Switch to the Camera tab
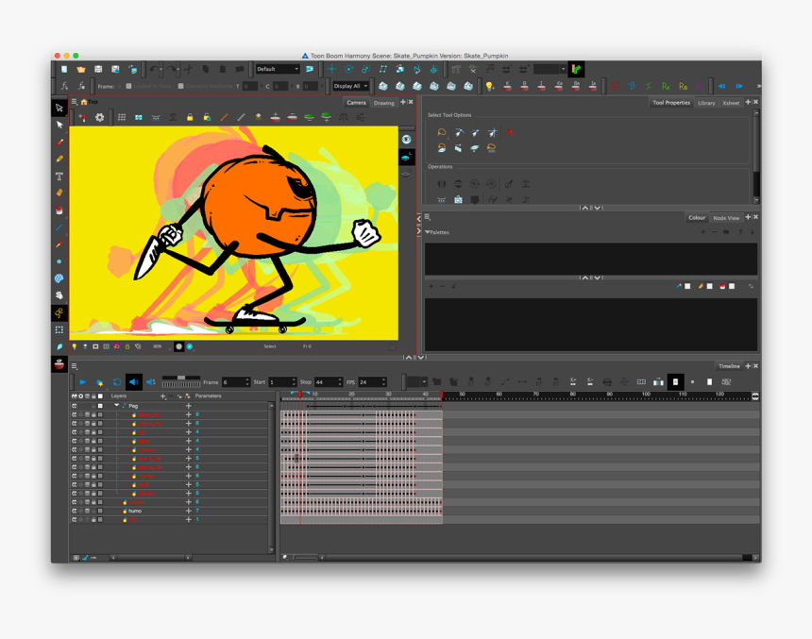 click(356, 103)
